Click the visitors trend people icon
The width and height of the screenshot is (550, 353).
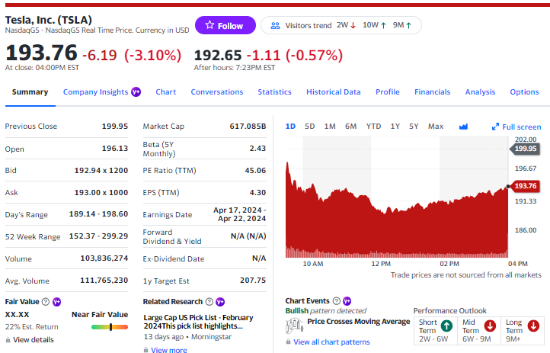tap(275, 26)
